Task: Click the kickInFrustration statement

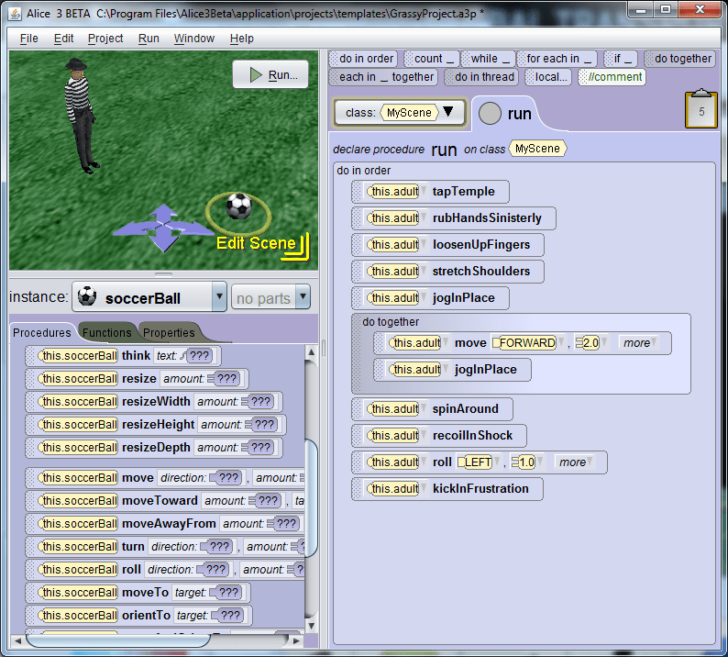Action: [447, 489]
